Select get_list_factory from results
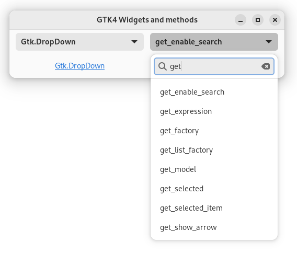 pyautogui.click(x=214, y=150)
